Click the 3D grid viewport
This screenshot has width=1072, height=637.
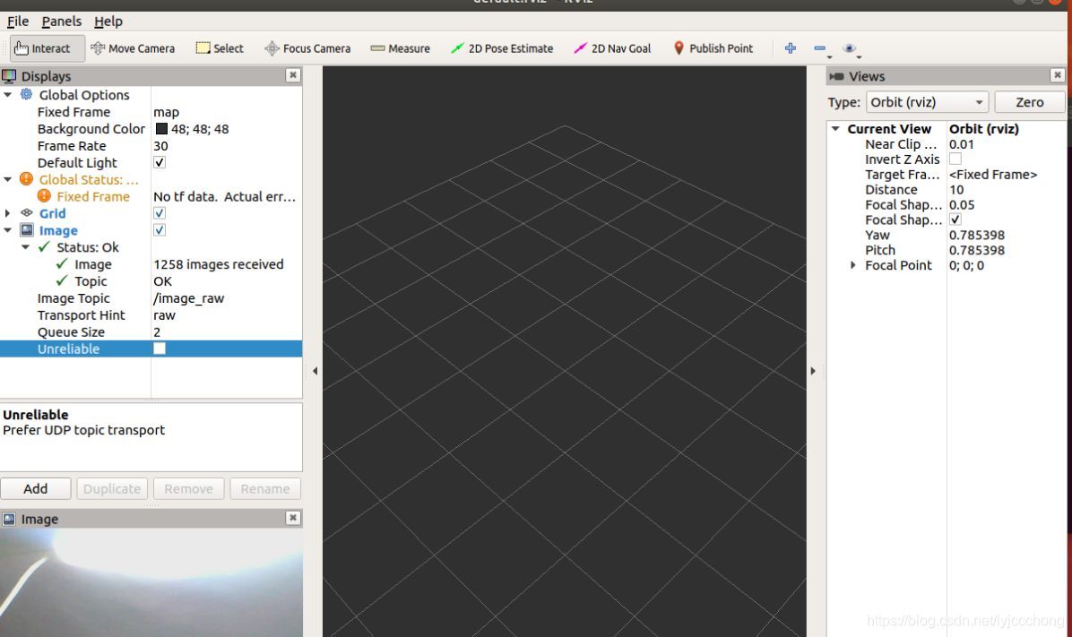[x=564, y=351]
